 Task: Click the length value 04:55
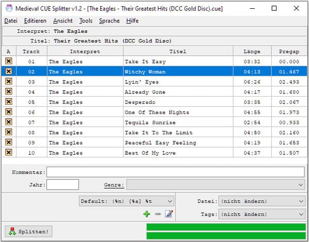point(252,112)
